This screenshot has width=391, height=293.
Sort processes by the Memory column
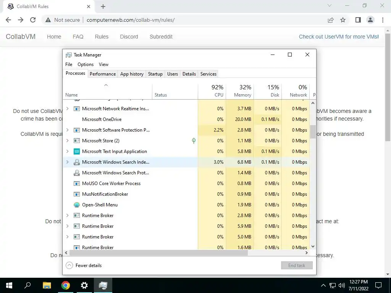240,91
